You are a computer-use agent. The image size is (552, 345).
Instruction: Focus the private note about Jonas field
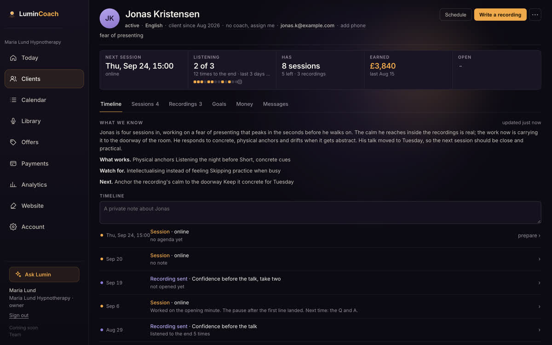pos(320,213)
